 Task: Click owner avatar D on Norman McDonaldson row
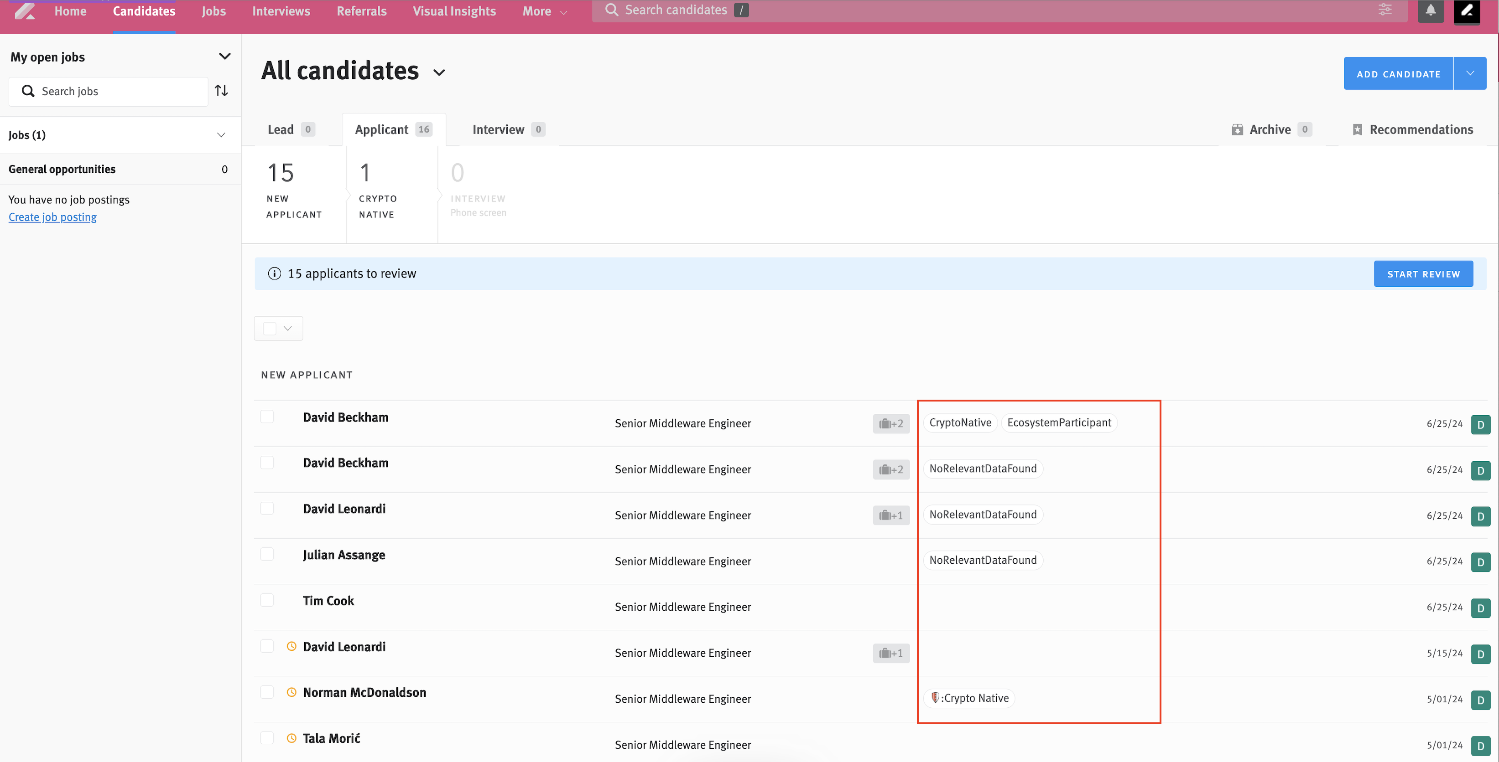(x=1480, y=700)
